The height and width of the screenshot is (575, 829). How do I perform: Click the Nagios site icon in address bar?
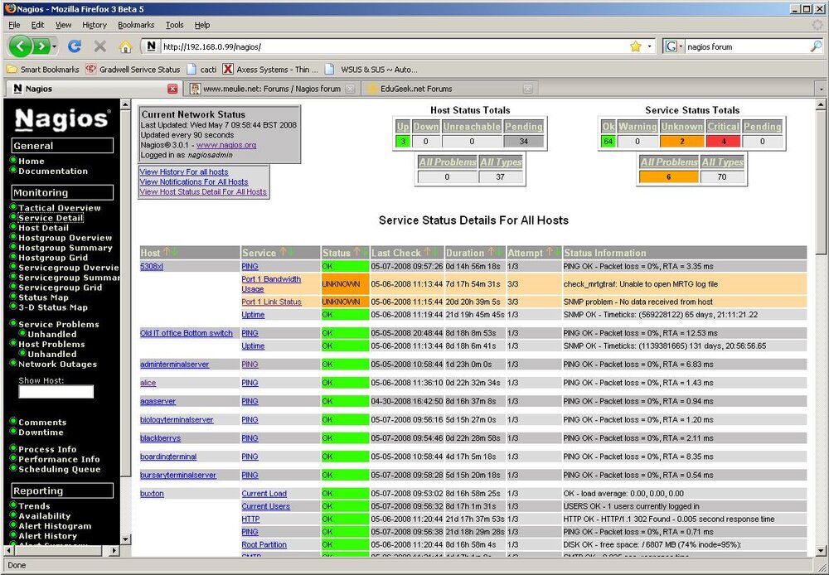(151, 46)
